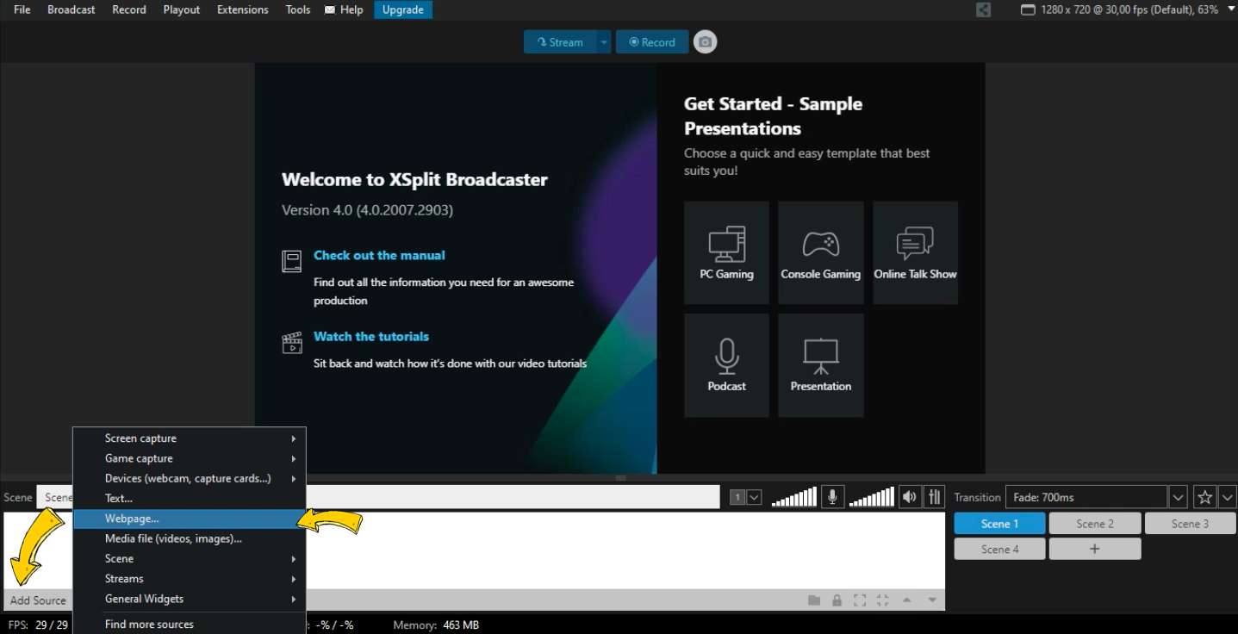Screen dimensions: 1238x634
Task: Select the Presentation template
Action: tap(820, 365)
